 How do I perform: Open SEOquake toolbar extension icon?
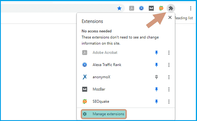(161, 8)
